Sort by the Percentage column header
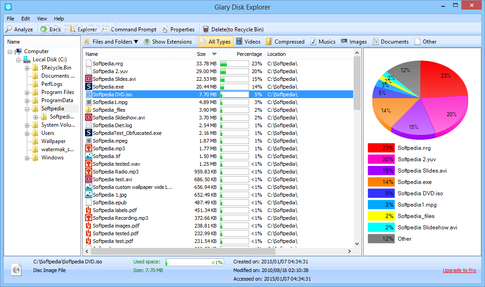This screenshot has width=485, height=287. pos(241,54)
